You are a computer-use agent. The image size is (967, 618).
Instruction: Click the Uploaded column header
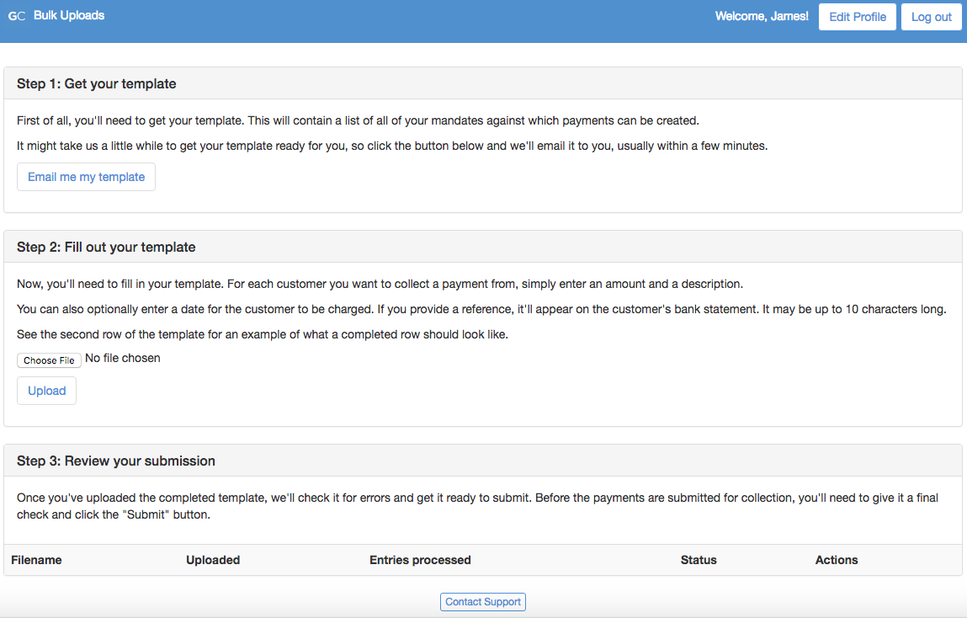(213, 560)
